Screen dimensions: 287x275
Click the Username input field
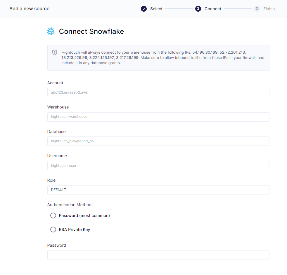158,166
